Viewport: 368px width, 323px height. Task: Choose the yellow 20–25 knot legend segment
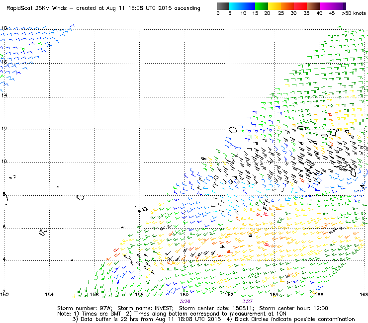[x=275, y=6]
